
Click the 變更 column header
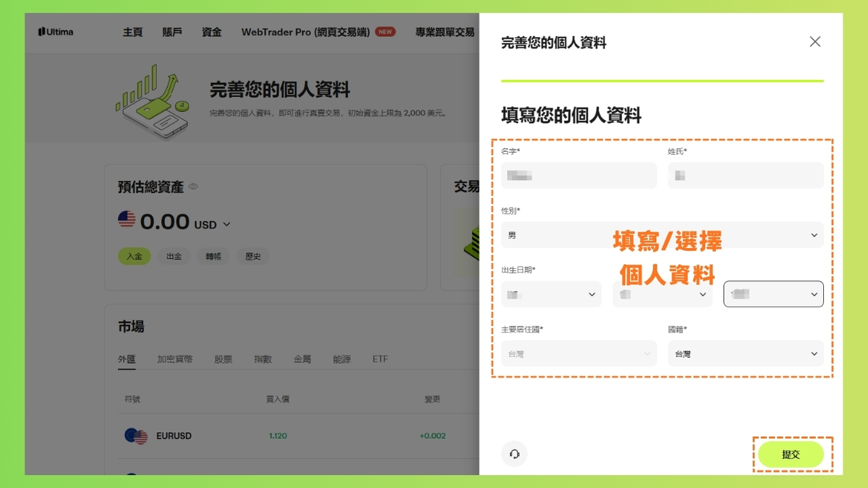click(433, 399)
